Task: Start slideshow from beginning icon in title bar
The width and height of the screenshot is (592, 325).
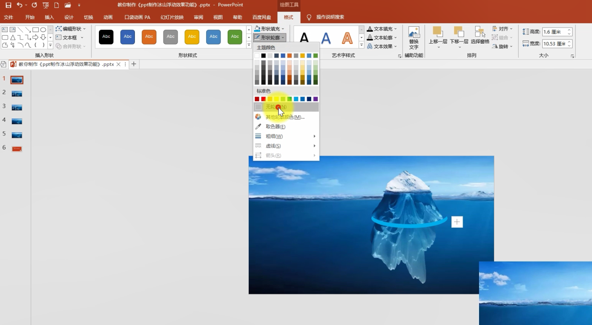Action: 46,5
